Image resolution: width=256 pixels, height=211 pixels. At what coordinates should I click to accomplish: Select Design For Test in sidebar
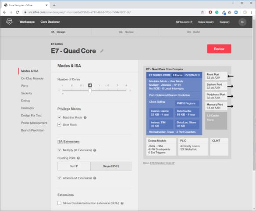point(31,116)
